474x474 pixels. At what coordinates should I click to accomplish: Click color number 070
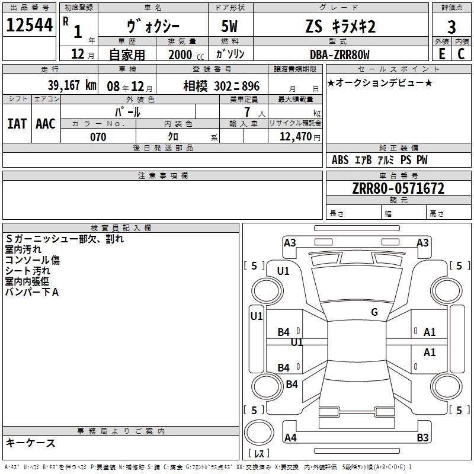tap(98, 137)
